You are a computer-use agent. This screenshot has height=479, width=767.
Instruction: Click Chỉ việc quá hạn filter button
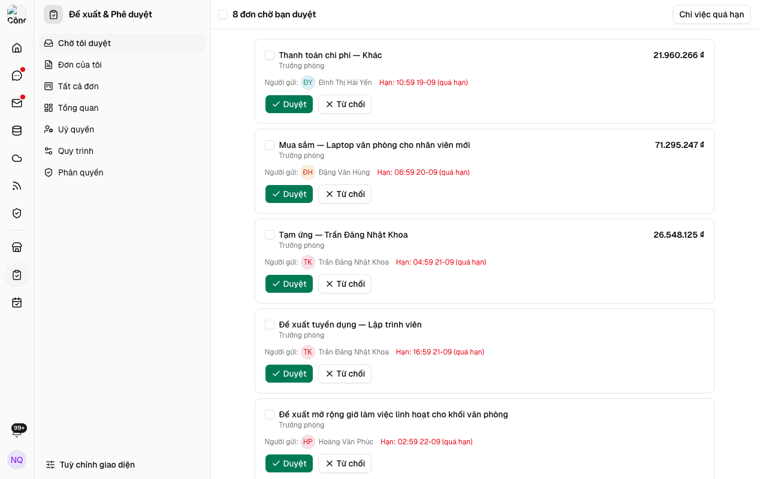click(x=711, y=14)
